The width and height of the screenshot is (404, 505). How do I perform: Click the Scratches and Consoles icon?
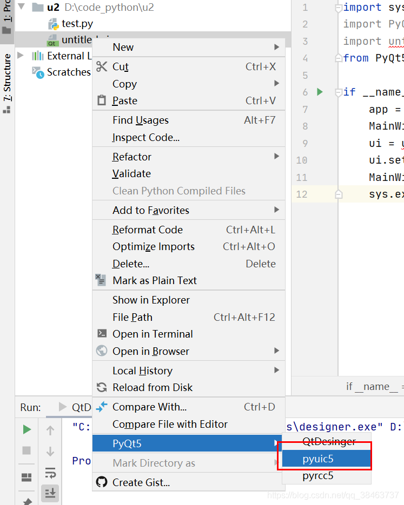point(38,72)
